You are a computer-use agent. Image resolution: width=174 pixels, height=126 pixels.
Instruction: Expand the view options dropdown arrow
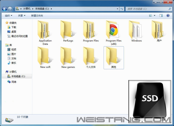coord(155,16)
